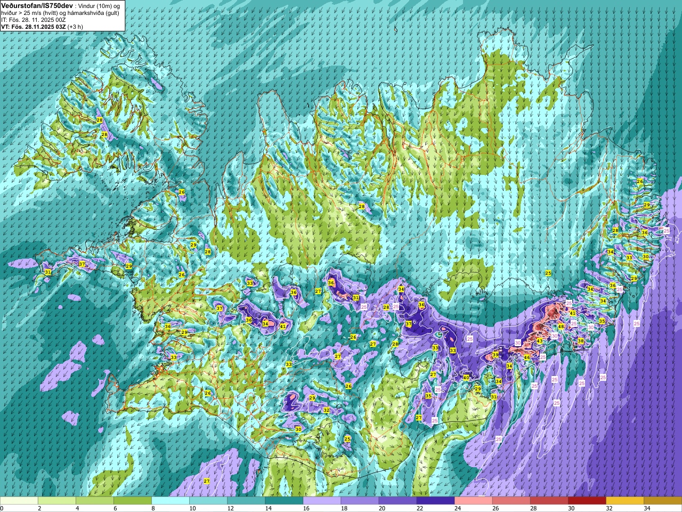The height and width of the screenshot is (512, 682).
Task: Click the yellow gust label 39
Action: pos(495,355)
